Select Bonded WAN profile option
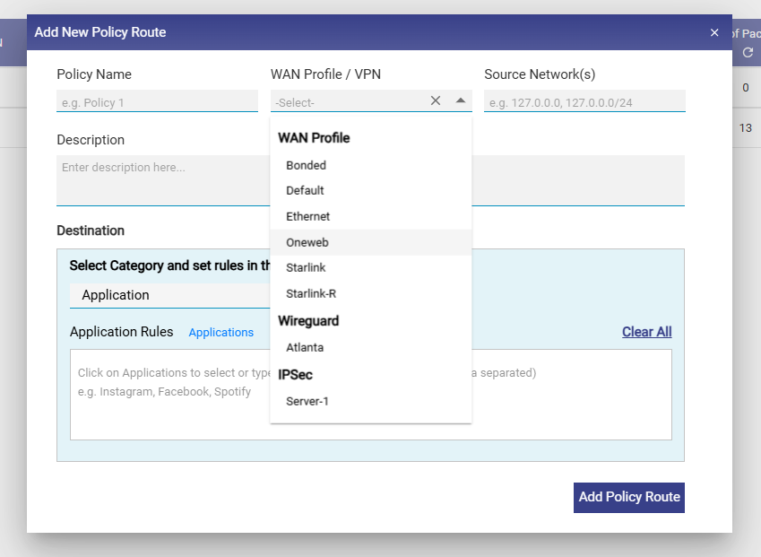Viewport: 761px width, 557px height. 306,165
